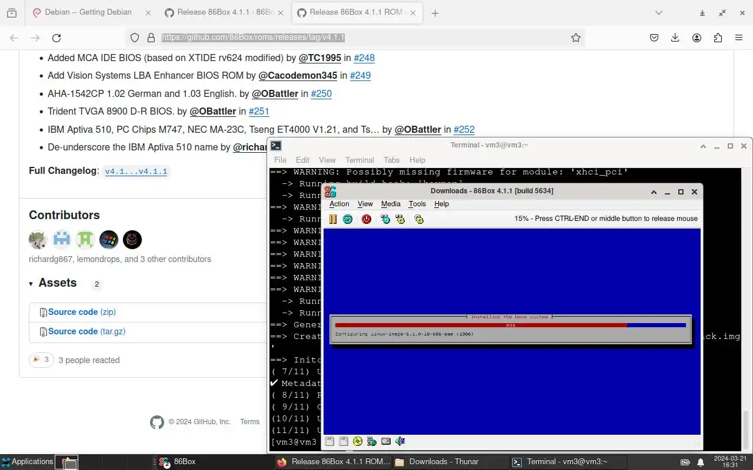Open the Terminal window's Tabs menu
Screen dimensions: 753x470
[391, 160]
